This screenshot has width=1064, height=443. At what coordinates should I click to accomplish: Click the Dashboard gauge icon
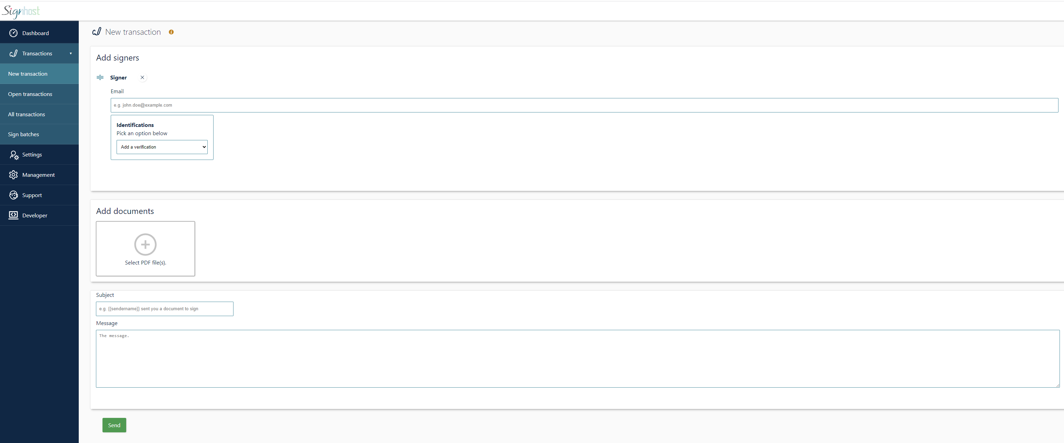pos(13,33)
